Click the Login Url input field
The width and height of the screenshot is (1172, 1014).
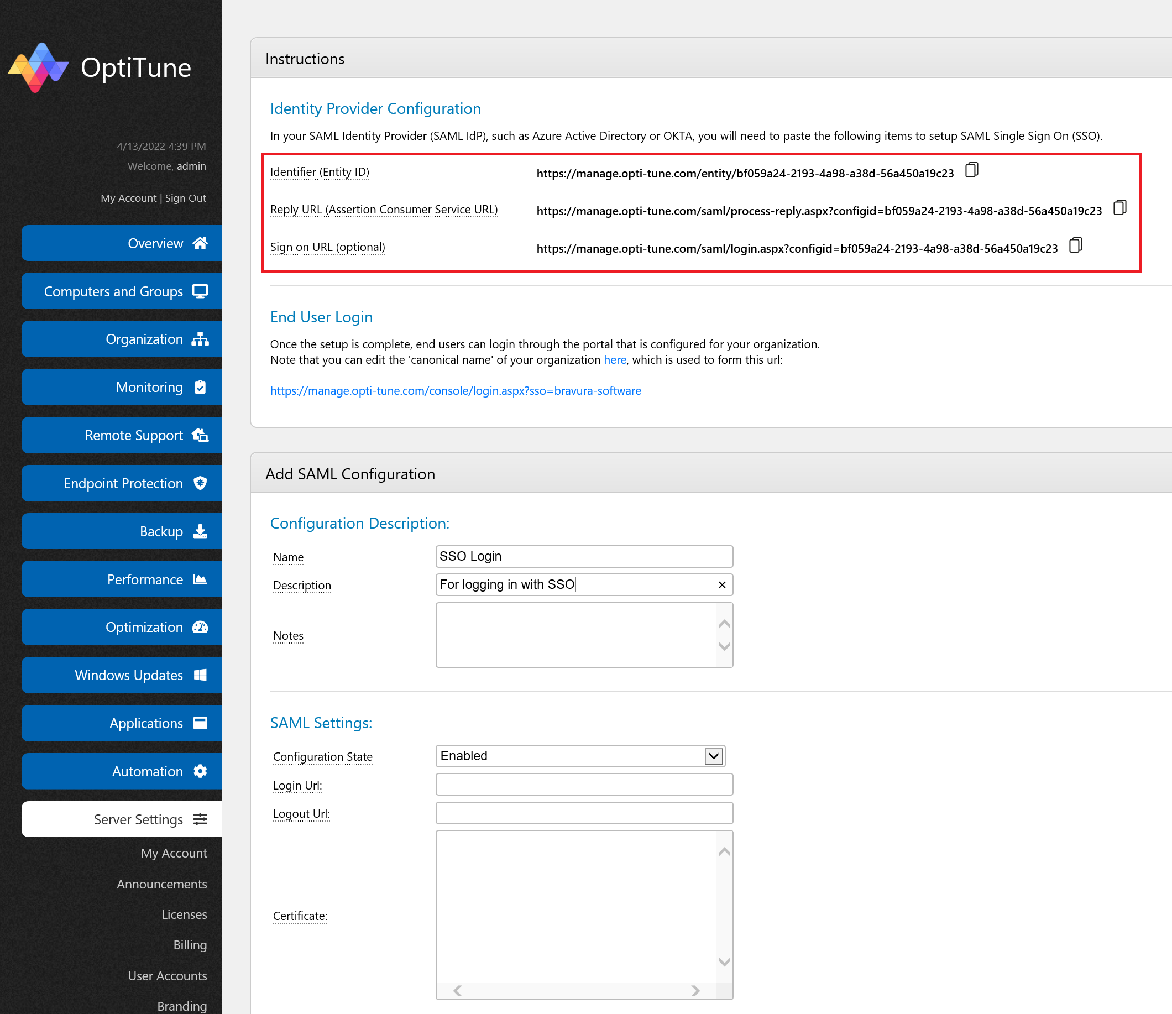(584, 785)
